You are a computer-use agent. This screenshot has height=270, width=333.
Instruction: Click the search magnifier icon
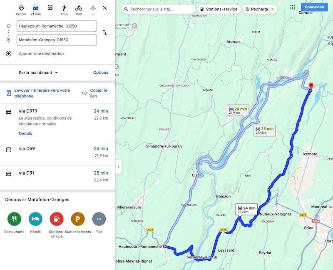click(x=126, y=9)
